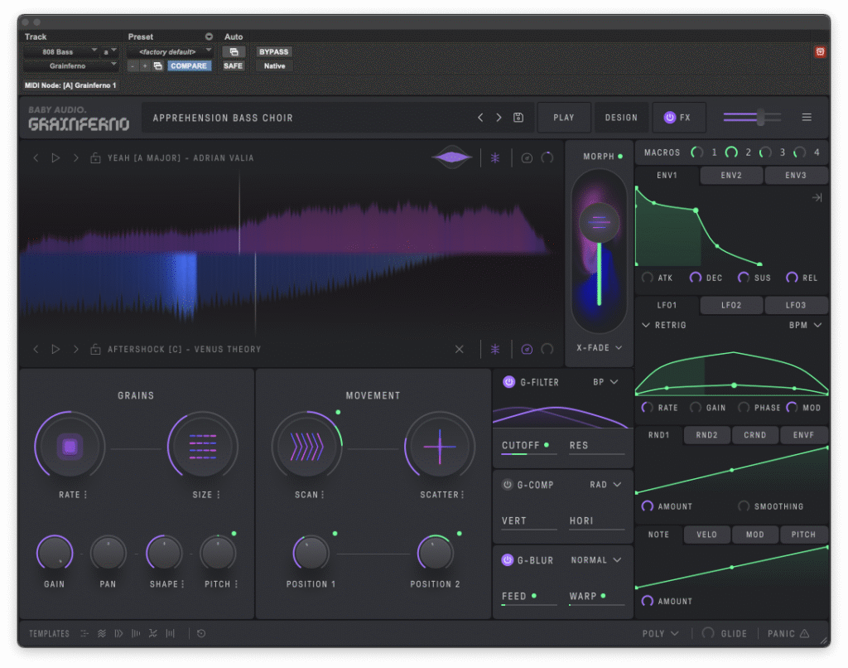Click the purple waveform shape icon

tap(452, 157)
